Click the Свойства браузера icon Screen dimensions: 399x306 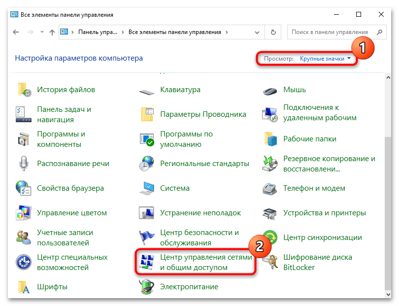coord(24,188)
